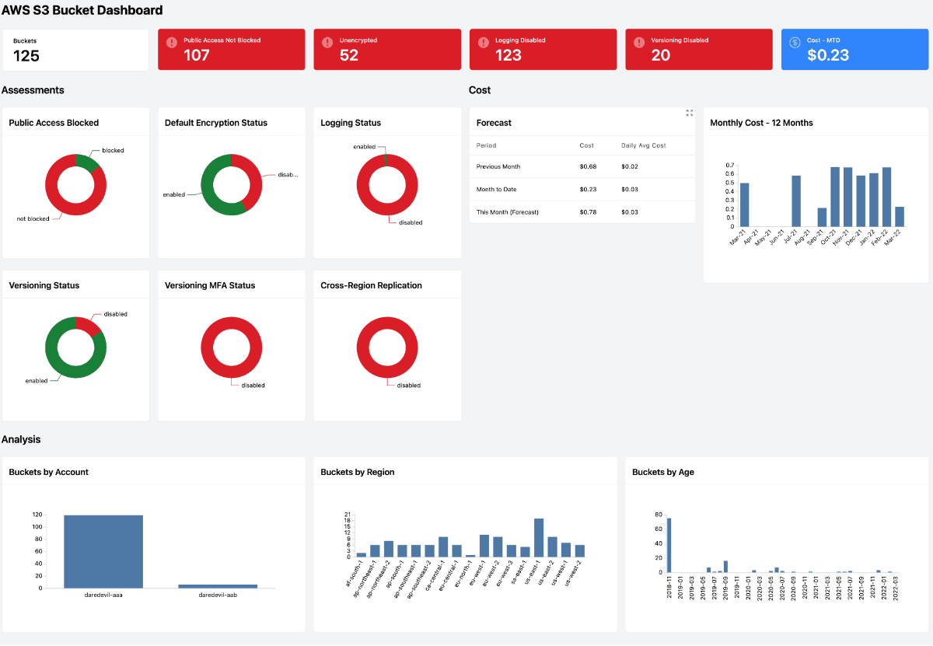Expand the Forecast panel to fullscreen
Image resolution: width=933 pixels, height=646 pixels.
point(690,113)
